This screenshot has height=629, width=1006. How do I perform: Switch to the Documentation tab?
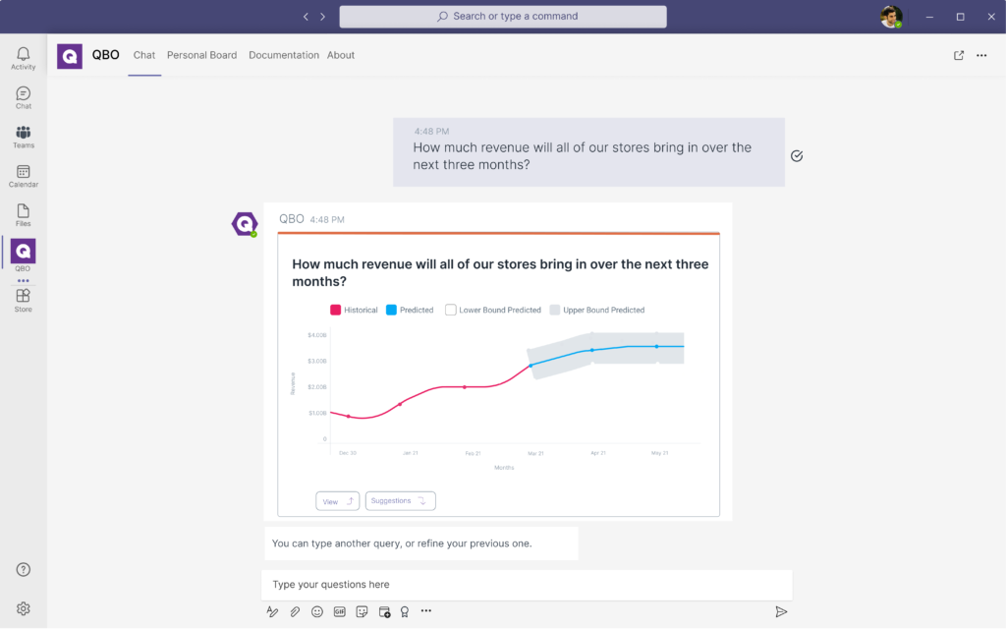[283, 55]
